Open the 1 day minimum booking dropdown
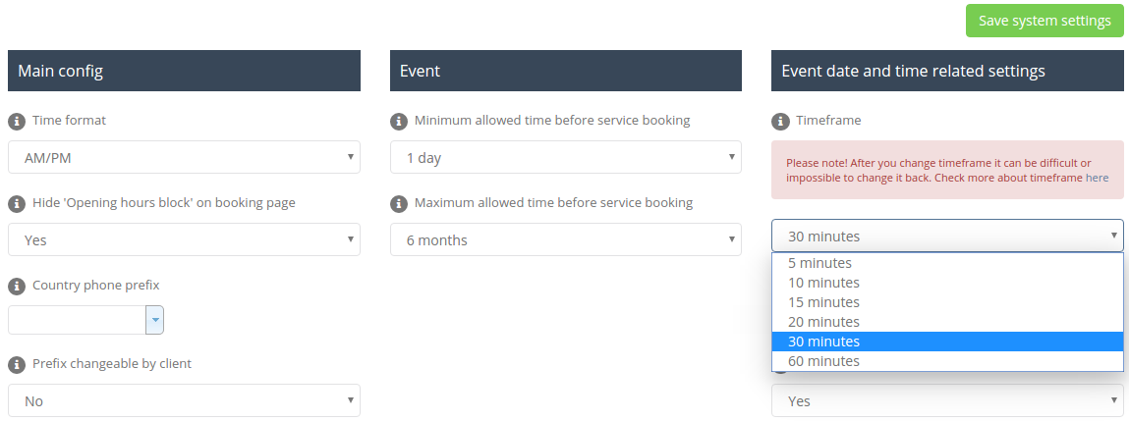1129x421 pixels. tap(565, 157)
